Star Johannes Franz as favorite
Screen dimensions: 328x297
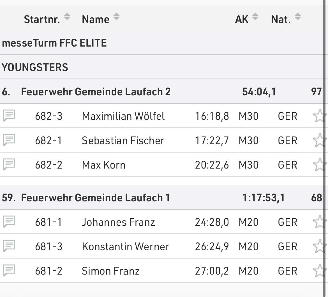click(x=319, y=222)
